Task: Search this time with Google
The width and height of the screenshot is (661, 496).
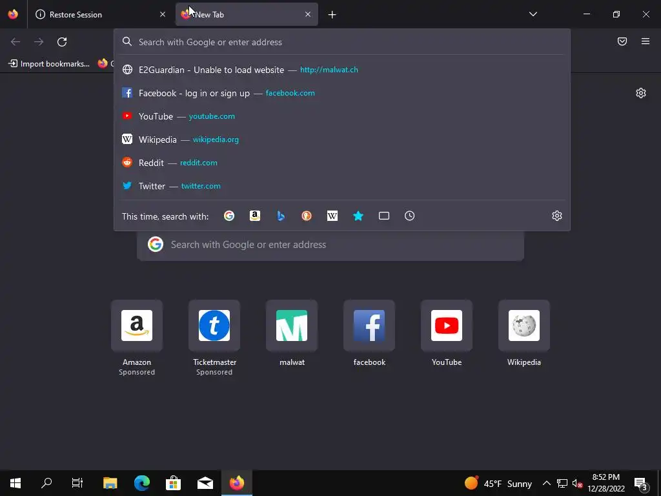Action: [229, 216]
